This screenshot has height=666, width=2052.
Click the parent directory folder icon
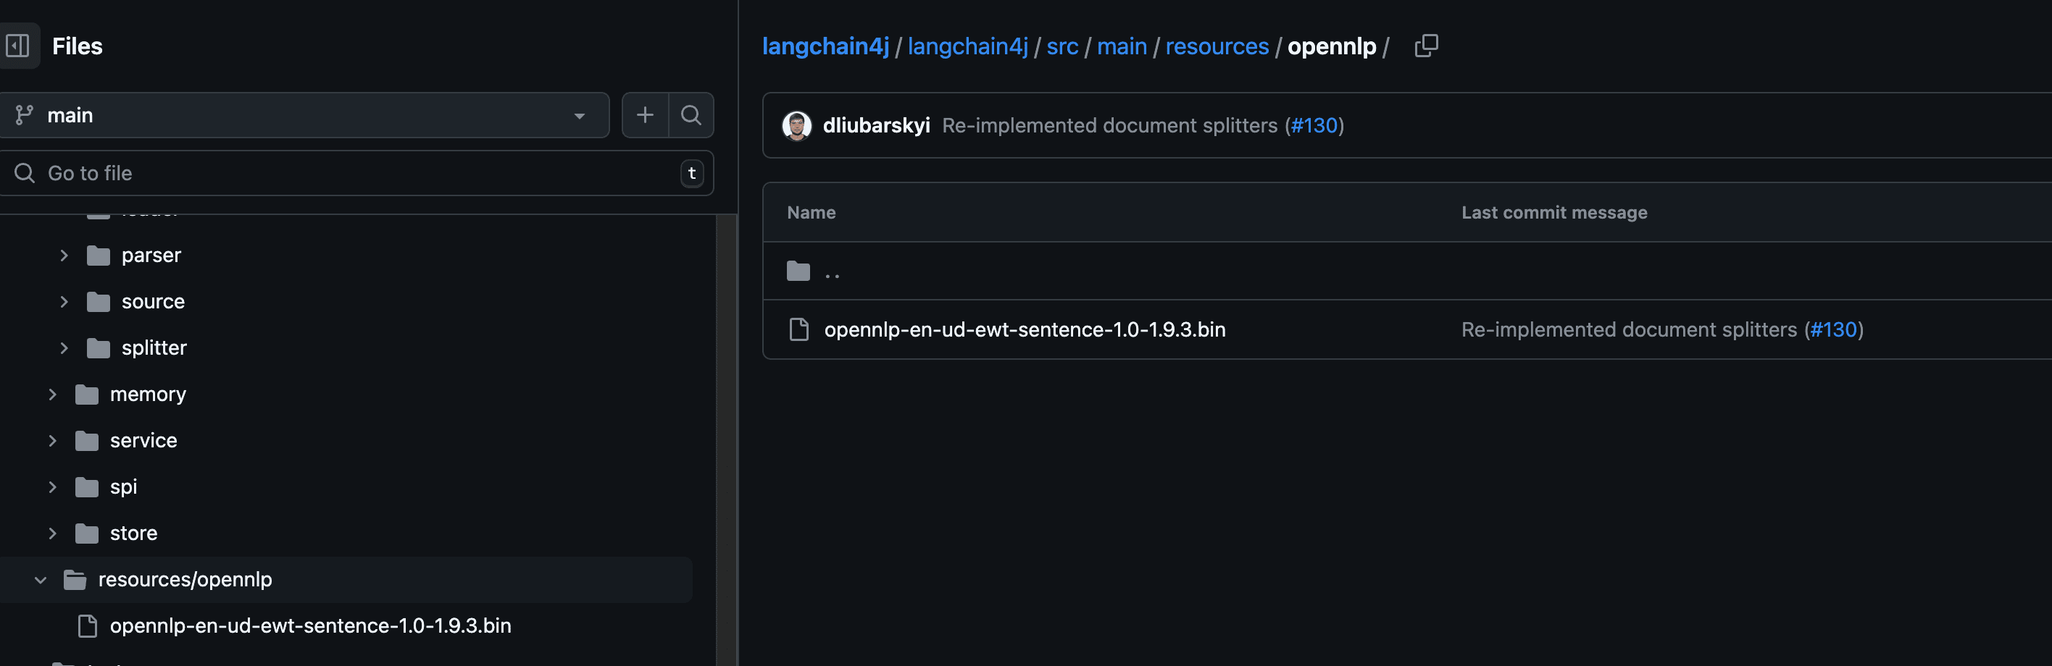pos(798,271)
